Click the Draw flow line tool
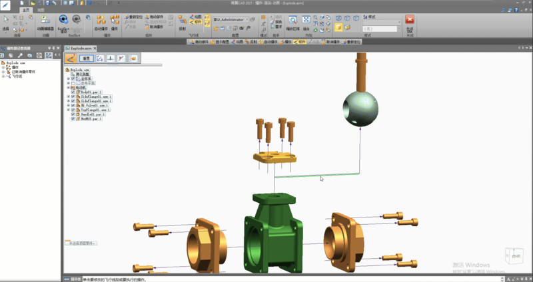533x282 pixels. pyautogui.click(x=195, y=17)
